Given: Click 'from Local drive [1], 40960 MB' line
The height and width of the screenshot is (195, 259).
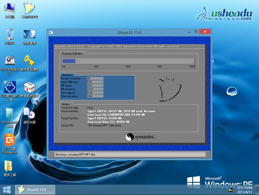Looking at the screenshot, I should [108, 122].
